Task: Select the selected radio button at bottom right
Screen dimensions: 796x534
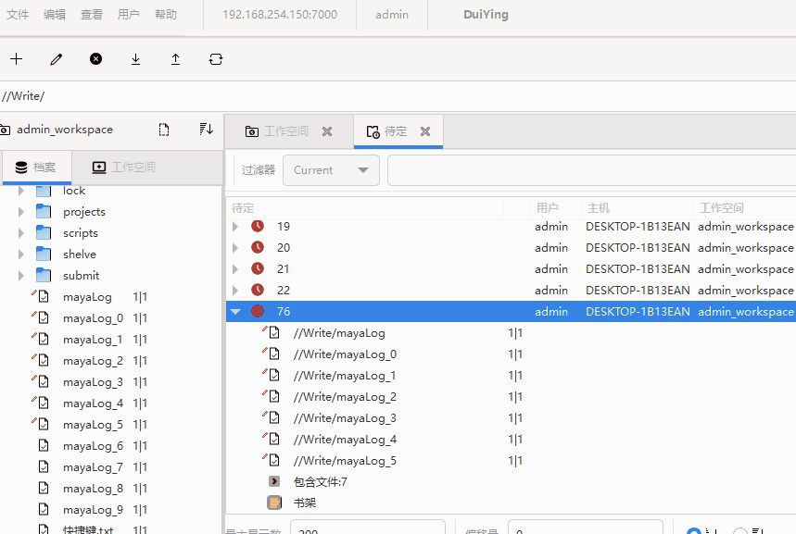Action: click(x=694, y=531)
